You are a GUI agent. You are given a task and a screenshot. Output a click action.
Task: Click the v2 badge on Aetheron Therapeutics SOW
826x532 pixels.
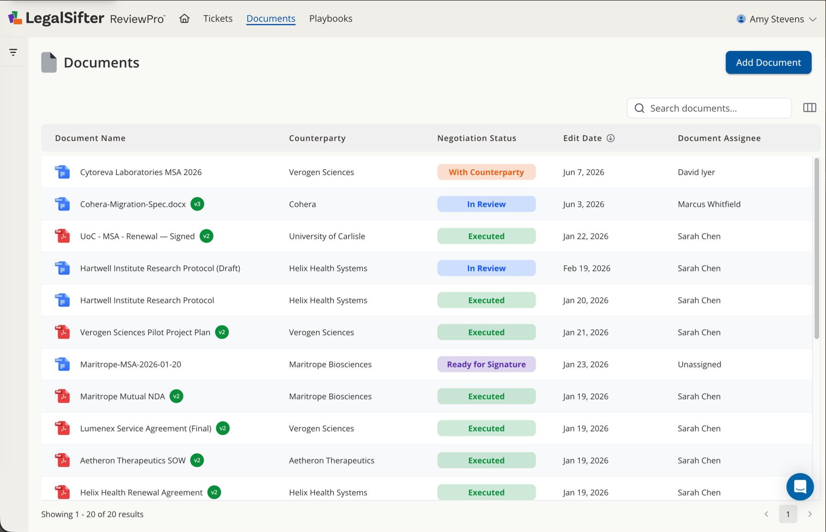click(197, 460)
